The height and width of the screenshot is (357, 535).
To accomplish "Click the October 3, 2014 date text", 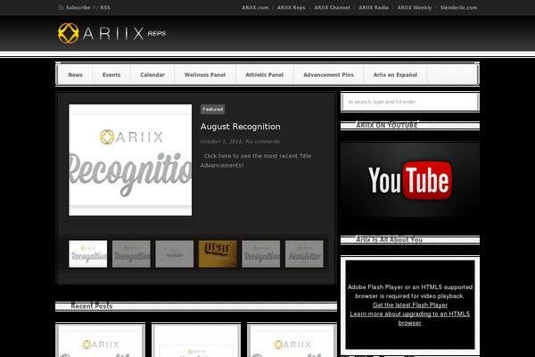I will [221, 141].
